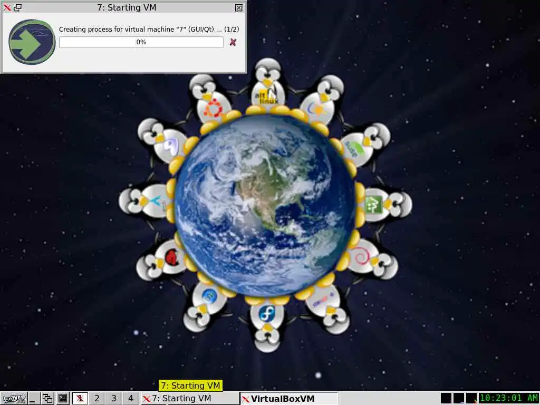Click the taskbar clock showing 10:23:01 AM

pyautogui.click(x=509, y=398)
